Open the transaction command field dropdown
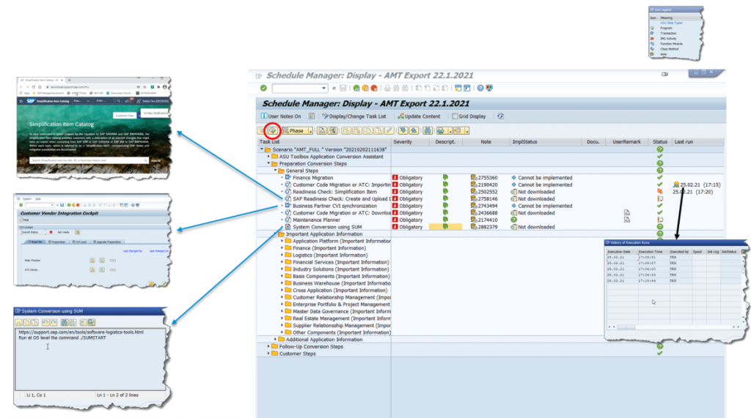 pyautogui.click(x=323, y=88)
